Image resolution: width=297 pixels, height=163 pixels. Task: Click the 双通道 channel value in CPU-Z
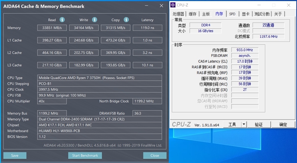point(268,25)
